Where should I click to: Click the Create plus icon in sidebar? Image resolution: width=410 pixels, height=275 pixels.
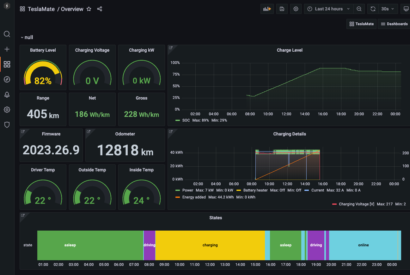pyautogui.click(x=7, y=49)
